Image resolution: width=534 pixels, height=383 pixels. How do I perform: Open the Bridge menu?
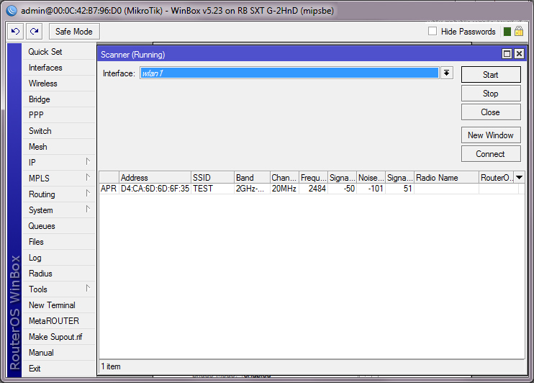pyautogui.click(x=58, y=99)
